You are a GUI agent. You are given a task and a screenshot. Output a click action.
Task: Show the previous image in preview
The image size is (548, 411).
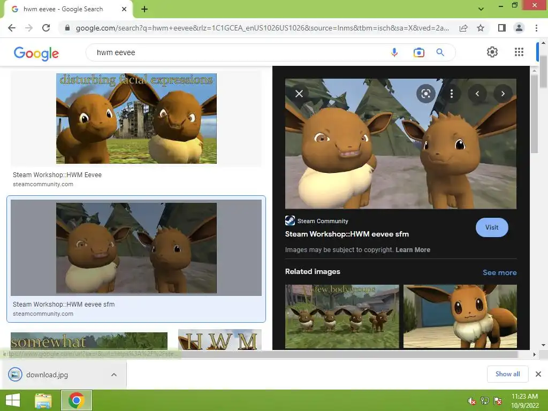pyautogui.click(x=477, y=94)
